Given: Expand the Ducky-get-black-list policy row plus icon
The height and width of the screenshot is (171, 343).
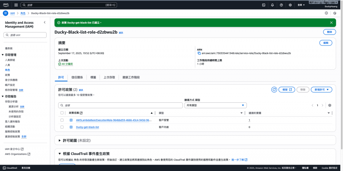Looking at the screenshot, I should [x=71, y=127].
